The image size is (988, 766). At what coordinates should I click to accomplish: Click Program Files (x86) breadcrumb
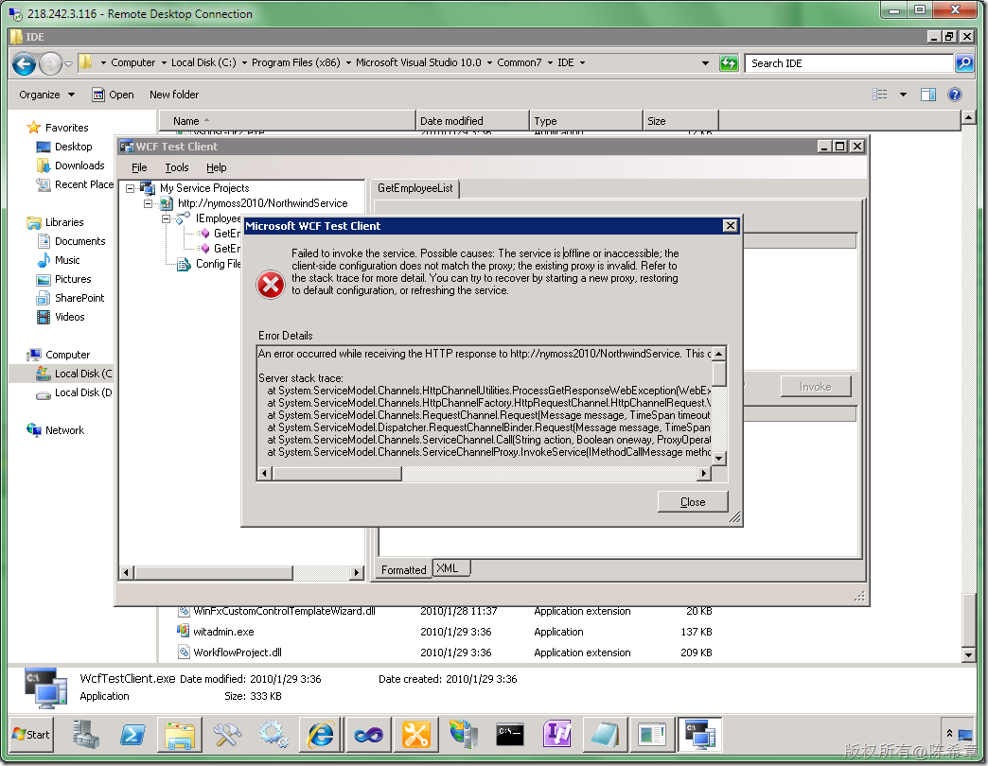[x=295, y=62]
